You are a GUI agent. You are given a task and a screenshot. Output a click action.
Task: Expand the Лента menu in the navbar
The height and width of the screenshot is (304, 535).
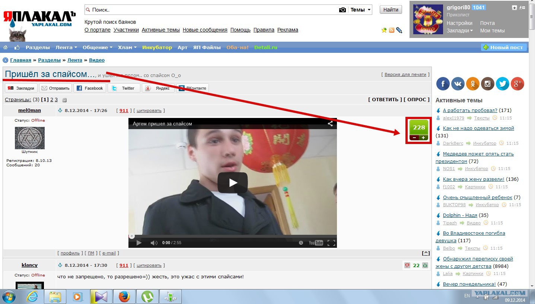coord(66,47)
